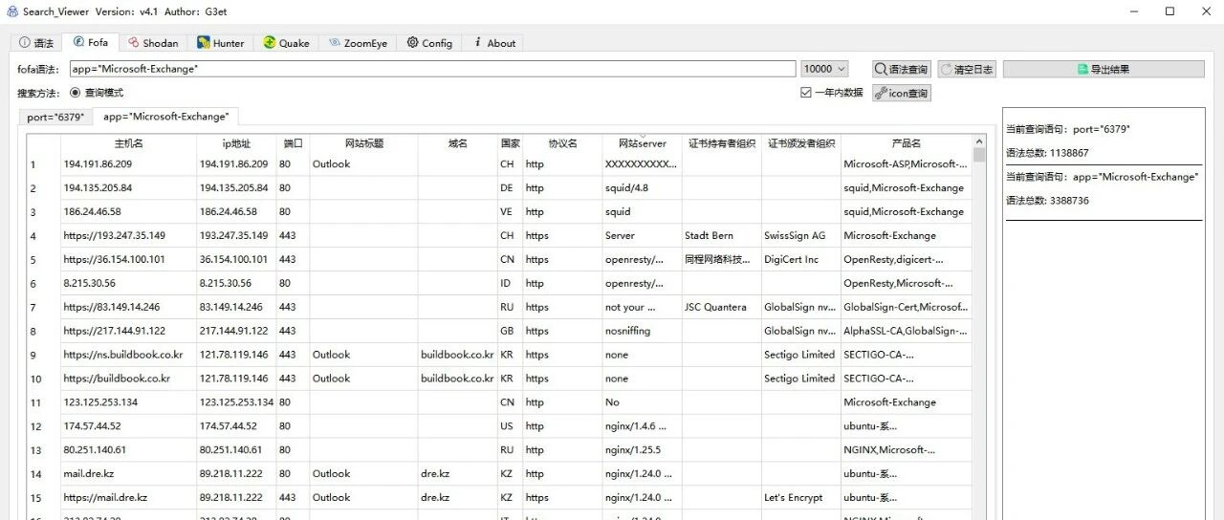Switch to the Shodan tab
The width and height of the screenshot is (1224, 520).
tap(152, 43)
